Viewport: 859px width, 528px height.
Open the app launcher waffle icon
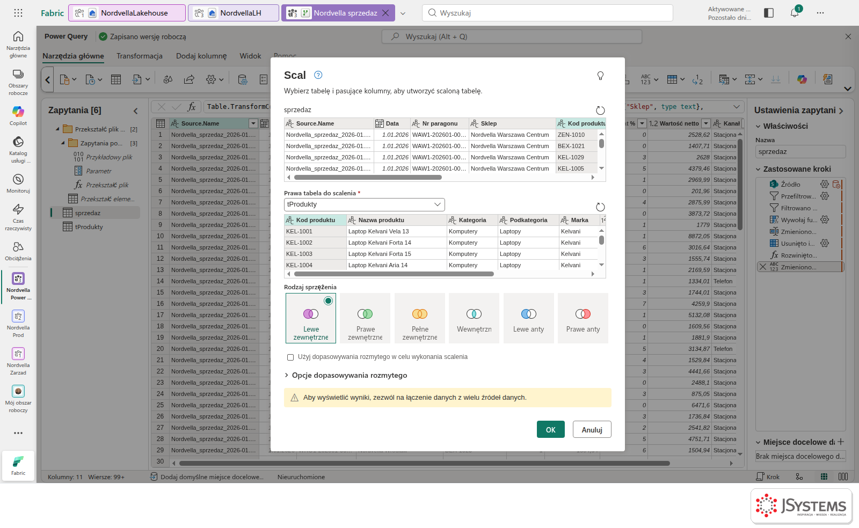click(18, 13)
